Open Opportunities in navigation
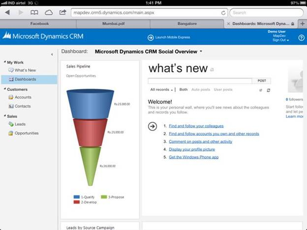Screen dimensions: 307x230 pyautogui.click(x=27, y=133)
